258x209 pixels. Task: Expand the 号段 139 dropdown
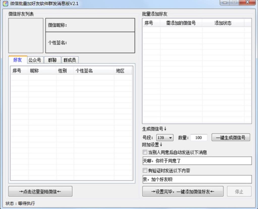[x=165, y=138]
